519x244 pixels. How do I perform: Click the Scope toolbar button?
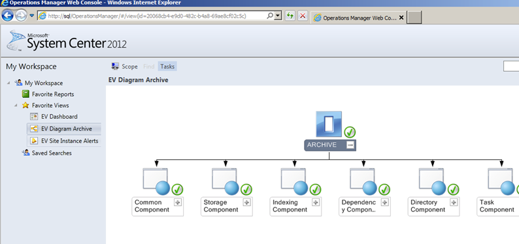coord(124,67)
